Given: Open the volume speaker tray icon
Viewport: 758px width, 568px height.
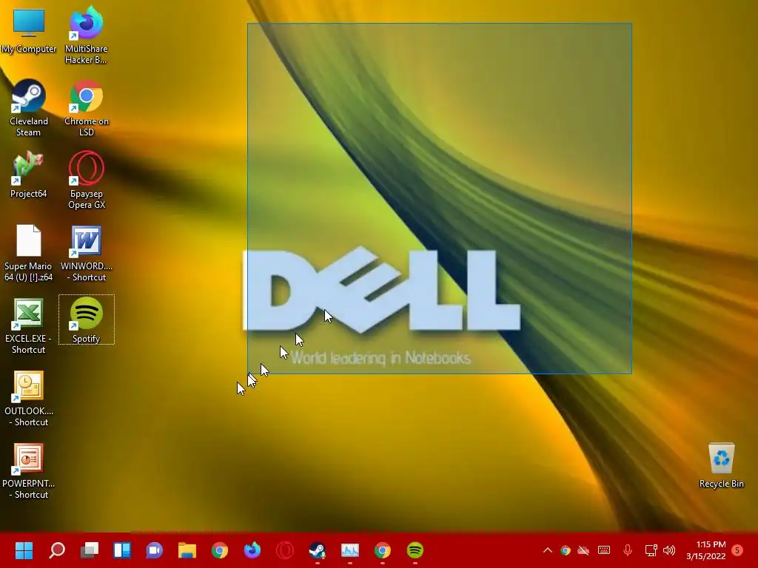Looking at the screenshot, I should 669,550.
